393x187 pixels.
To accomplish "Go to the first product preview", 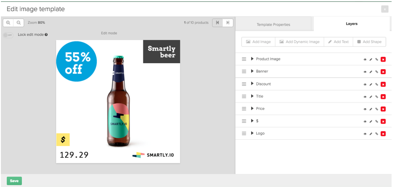I will 218,23.
